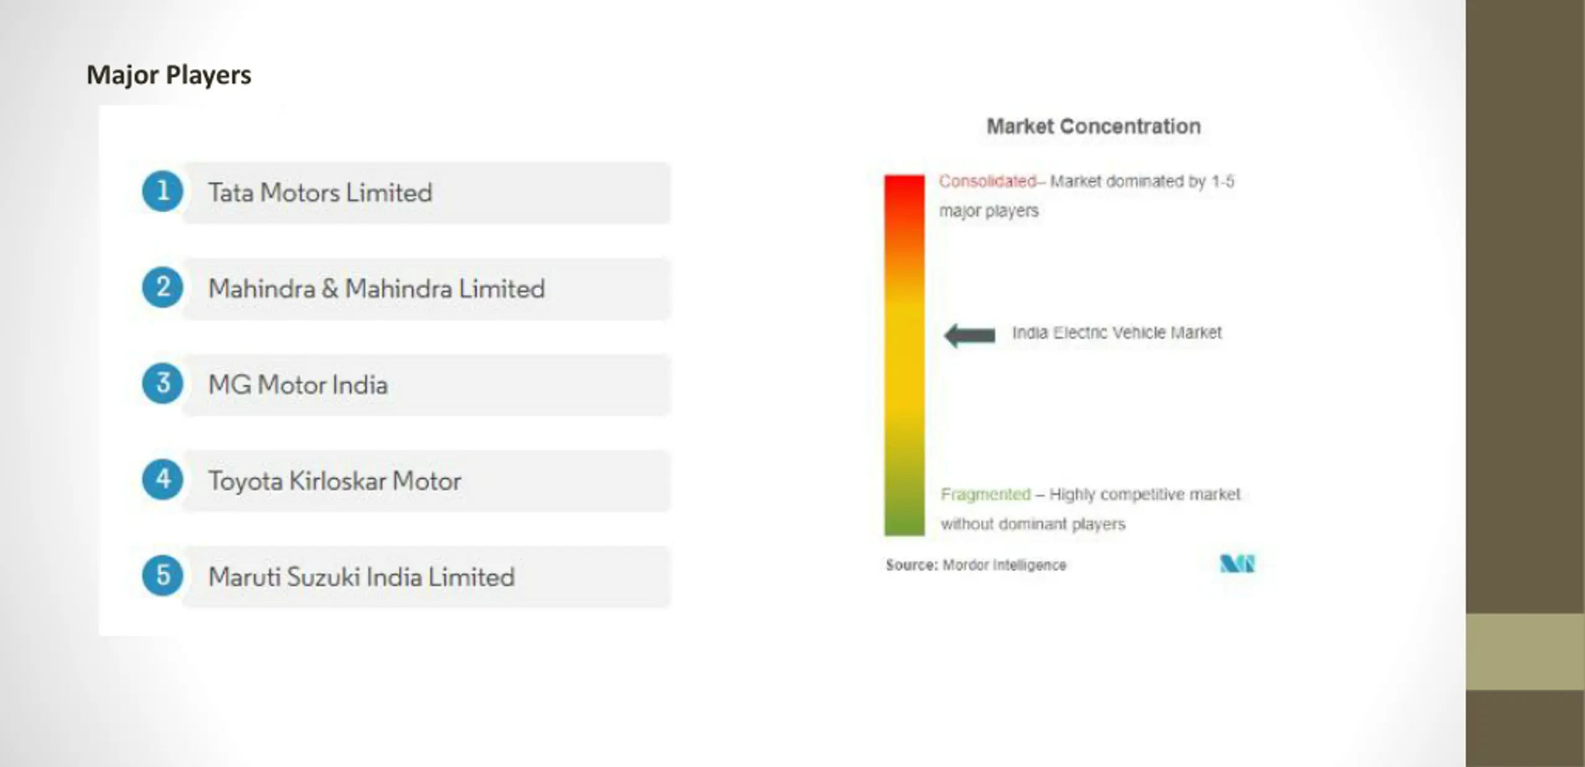Click the Market Concentration heading

pyautogui.click(x=1093, y=126)
